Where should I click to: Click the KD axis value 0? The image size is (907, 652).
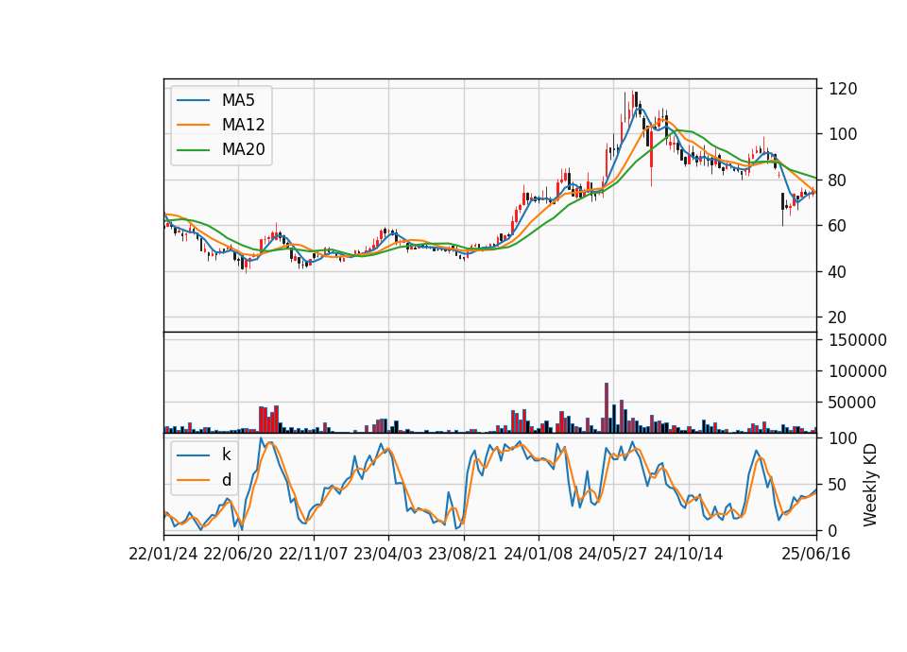point(833,530)
